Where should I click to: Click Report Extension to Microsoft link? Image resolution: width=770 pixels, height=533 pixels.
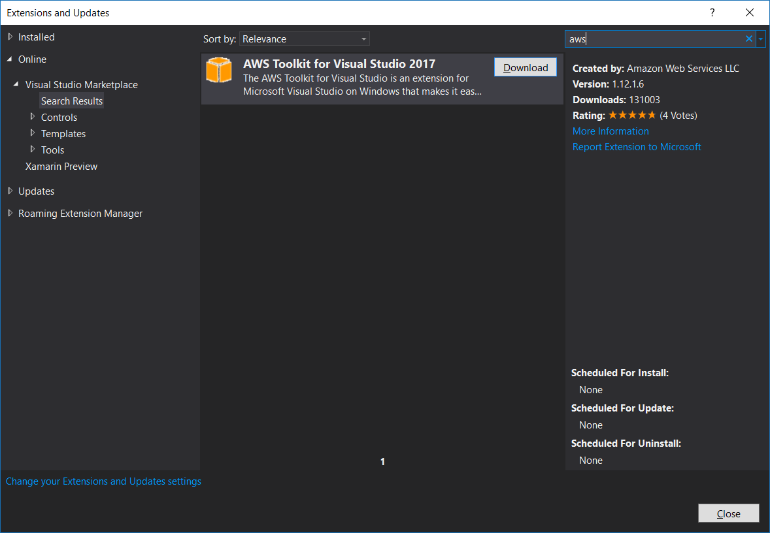pos(637,147)
